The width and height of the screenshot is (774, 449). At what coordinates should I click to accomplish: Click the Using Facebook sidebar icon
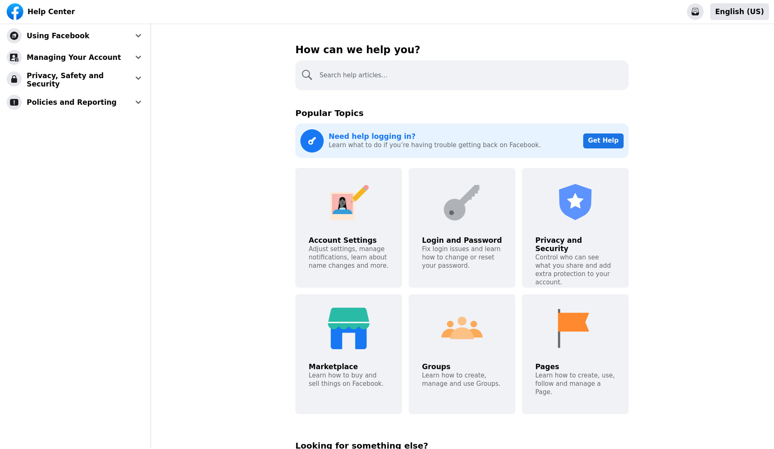click(14, 36)
